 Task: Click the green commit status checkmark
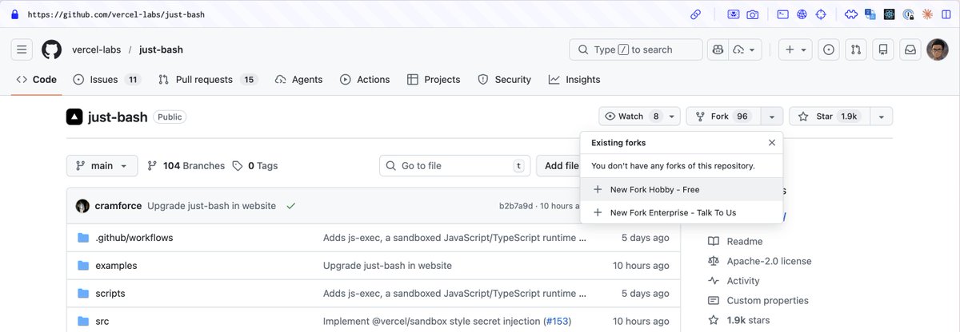[x=291, y=206]
